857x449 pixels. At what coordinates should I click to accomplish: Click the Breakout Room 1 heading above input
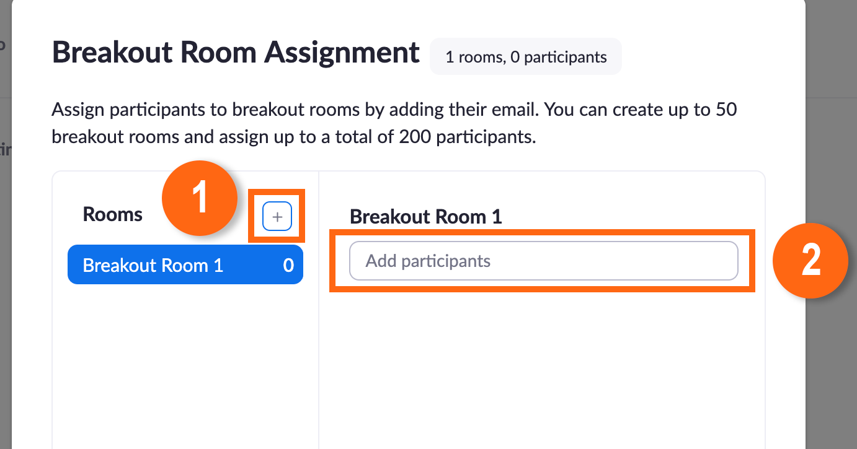[x=425, y=216]
